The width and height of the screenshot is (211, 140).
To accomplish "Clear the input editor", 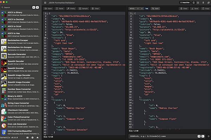I will (95, 8).
